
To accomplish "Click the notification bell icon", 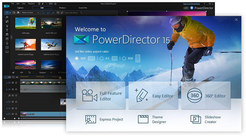I will pos(192,8).
